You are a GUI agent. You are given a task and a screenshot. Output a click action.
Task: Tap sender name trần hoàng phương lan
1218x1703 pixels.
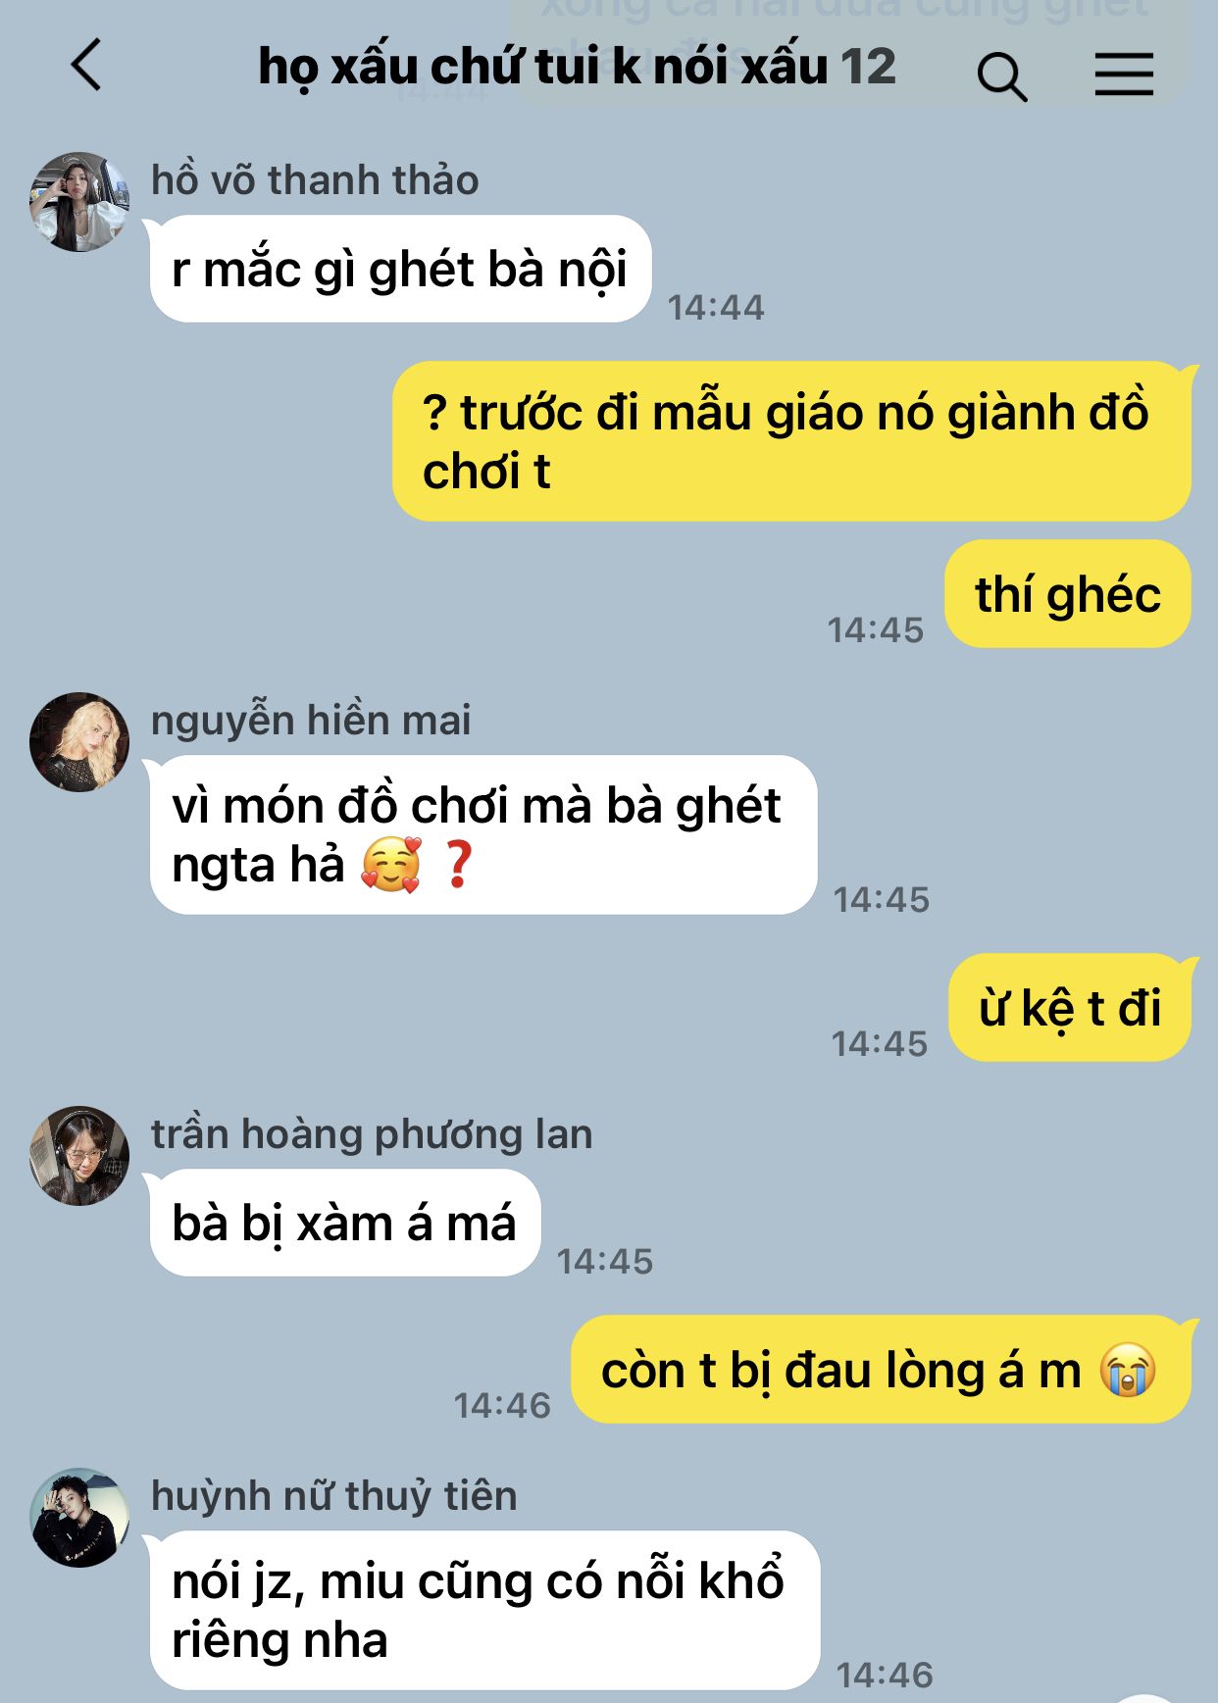(x=372, y=1134)
